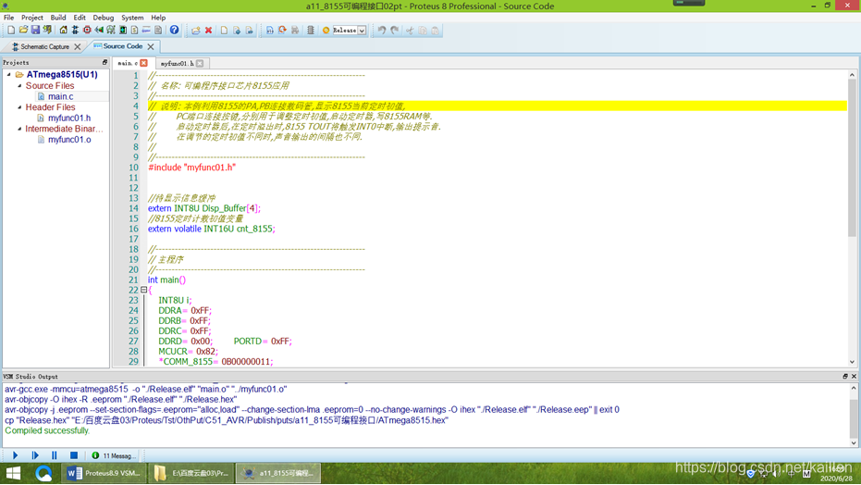Switch to the myfunc01.h editor tab
The height and width of the screenshot is (485, 861).
point(177,63)
